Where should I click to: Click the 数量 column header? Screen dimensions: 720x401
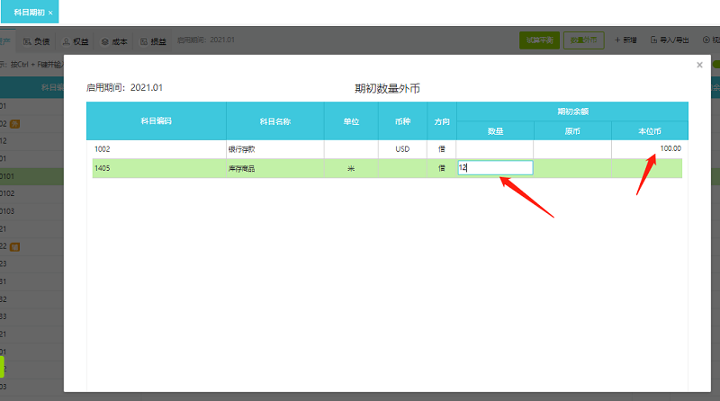click(x=495, y=131)
